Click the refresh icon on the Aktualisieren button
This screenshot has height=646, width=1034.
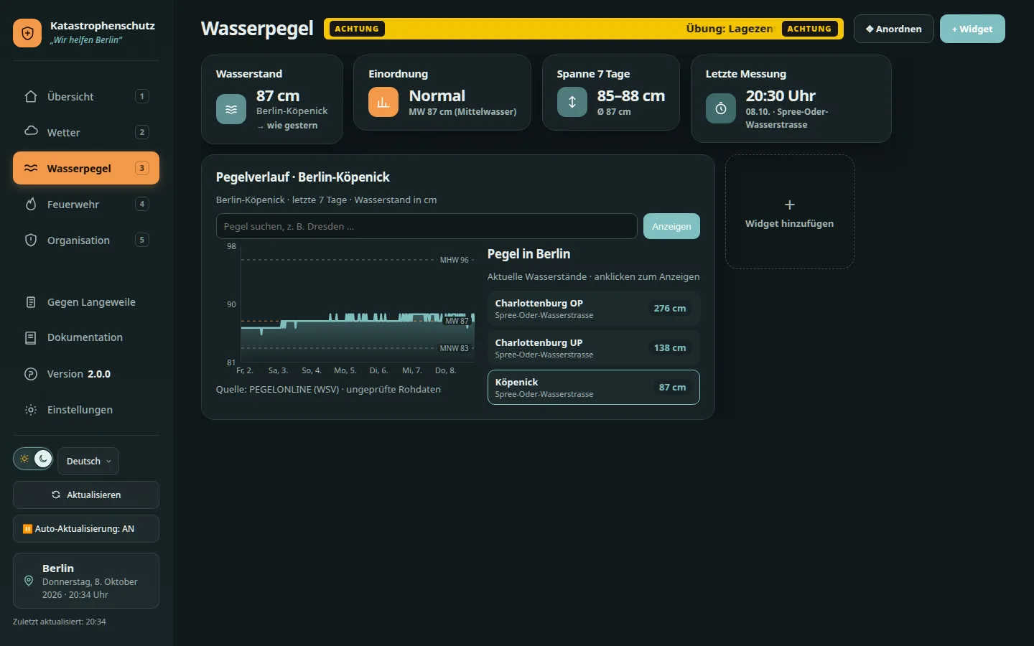56,495
